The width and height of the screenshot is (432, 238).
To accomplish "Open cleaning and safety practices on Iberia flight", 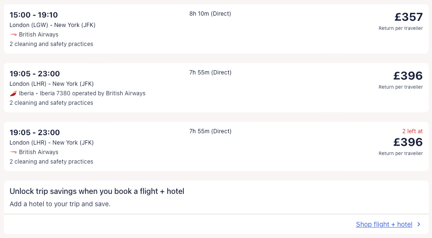I will [x=51, y=103].
